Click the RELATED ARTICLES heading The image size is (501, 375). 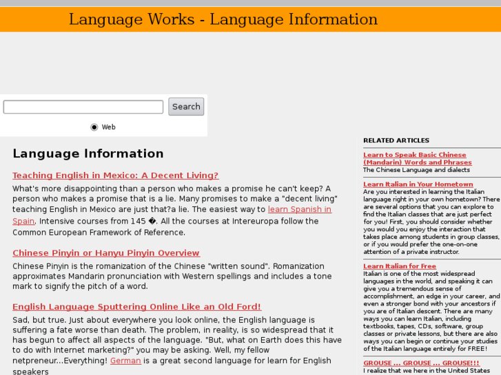point(396,140)
